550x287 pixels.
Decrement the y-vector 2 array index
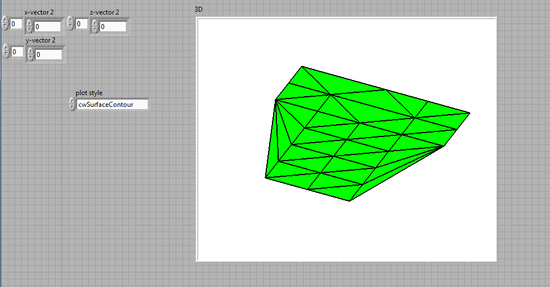tap(6, 54)
